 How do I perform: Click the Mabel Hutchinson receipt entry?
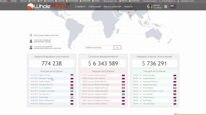pos(103,88)
